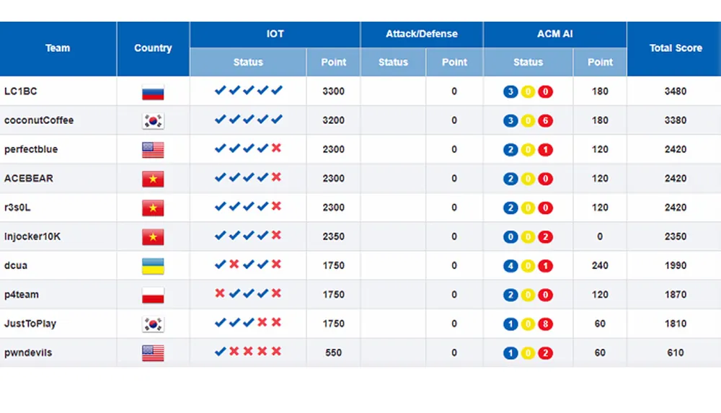Open the Injocker10K team name

coord(32,236)
